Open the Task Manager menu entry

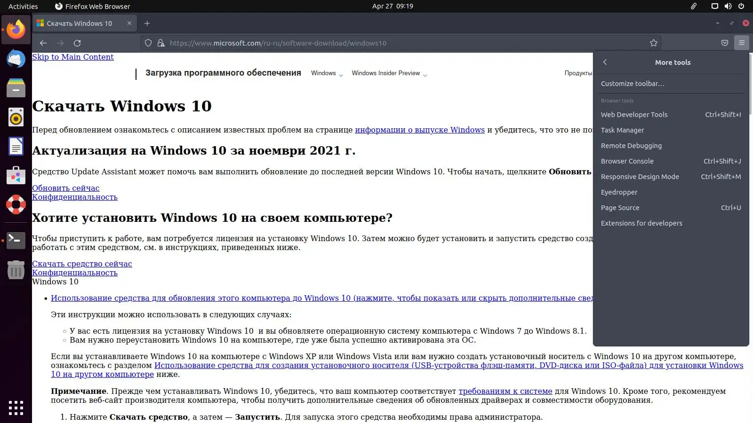[x=671, y=130]
